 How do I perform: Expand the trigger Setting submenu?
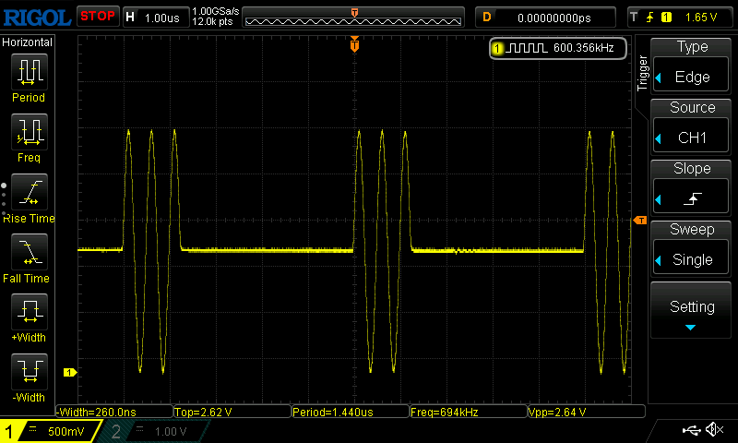pyautogui.click(x=691, y=310)
